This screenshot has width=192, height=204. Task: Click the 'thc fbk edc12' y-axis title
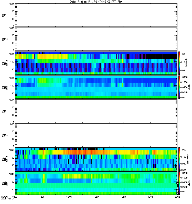click(5, 159)
